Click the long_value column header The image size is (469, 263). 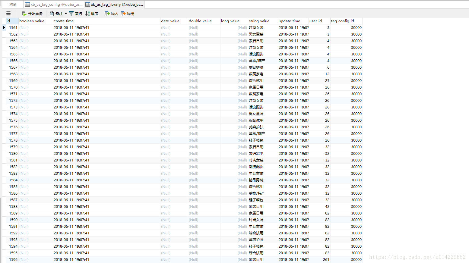[234, 21]
